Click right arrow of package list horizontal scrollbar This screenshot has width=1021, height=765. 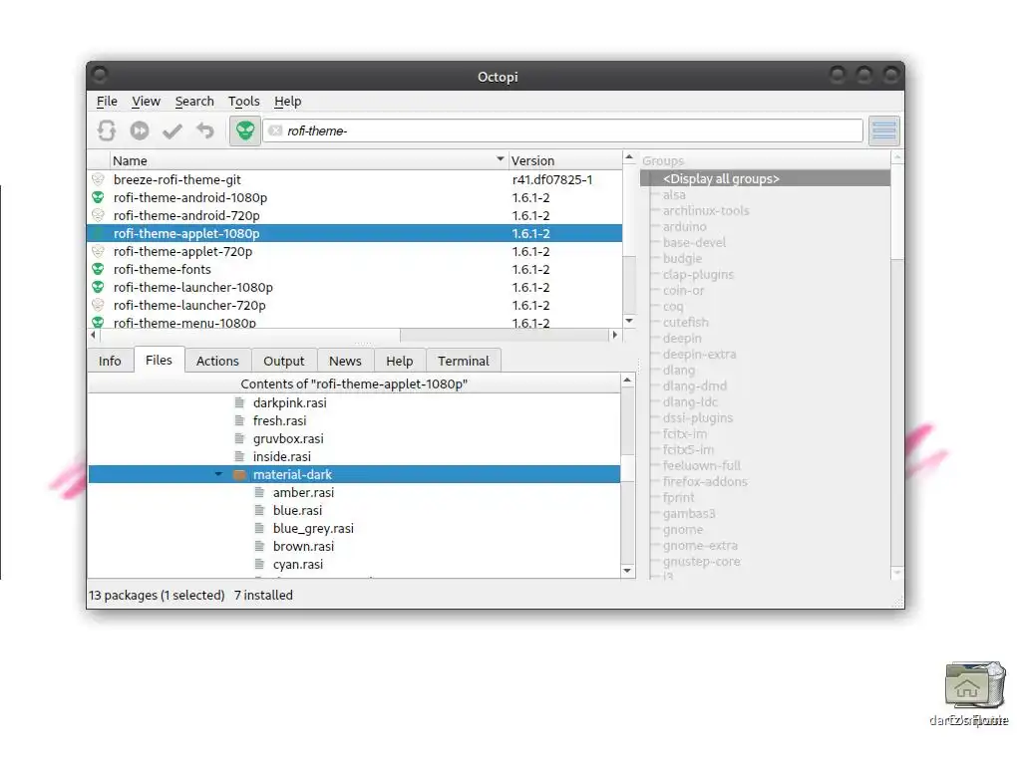614,335
